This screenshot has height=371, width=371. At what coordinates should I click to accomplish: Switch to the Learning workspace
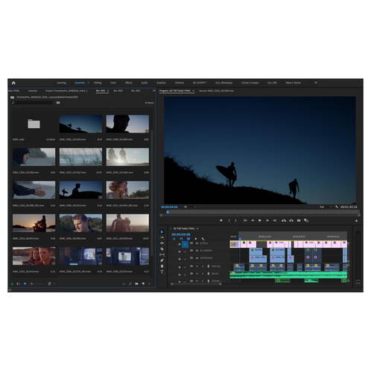tap(61, 83)
